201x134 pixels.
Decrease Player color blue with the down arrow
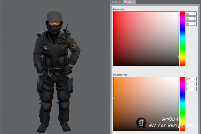pos(195,24)
